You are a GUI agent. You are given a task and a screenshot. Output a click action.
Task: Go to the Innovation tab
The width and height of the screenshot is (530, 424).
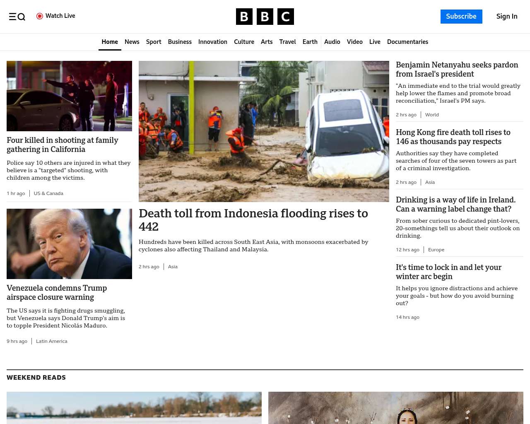coord(212,42)
